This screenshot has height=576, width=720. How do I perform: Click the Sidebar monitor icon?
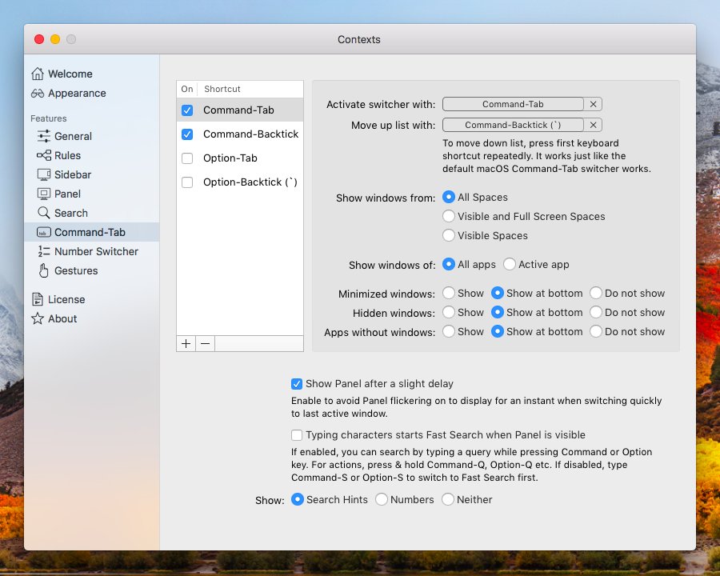pos(44,174)
